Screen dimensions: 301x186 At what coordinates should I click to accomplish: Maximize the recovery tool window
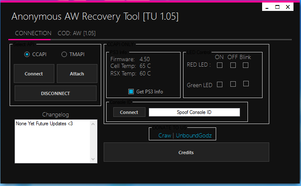click(x=278, y=7)
